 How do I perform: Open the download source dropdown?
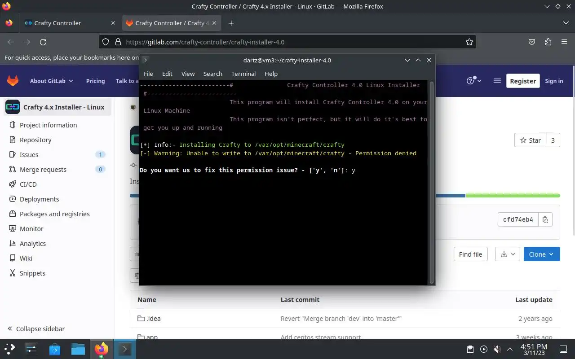point(508,254)
